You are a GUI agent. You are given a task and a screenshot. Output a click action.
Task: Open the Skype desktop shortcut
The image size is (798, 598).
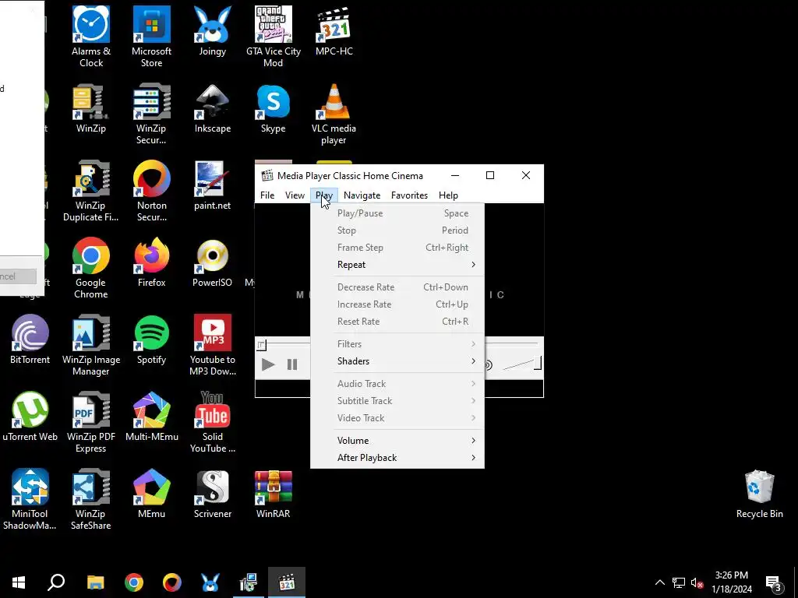tap(274, 108)
